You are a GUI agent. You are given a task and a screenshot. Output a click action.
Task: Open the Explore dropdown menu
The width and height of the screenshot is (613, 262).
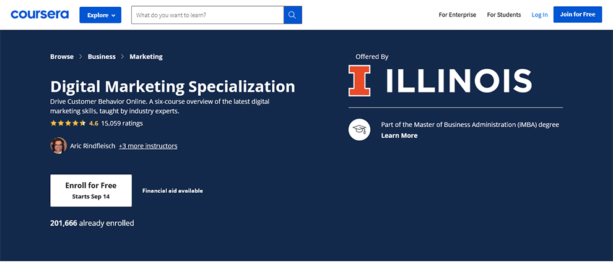(100, 15)
